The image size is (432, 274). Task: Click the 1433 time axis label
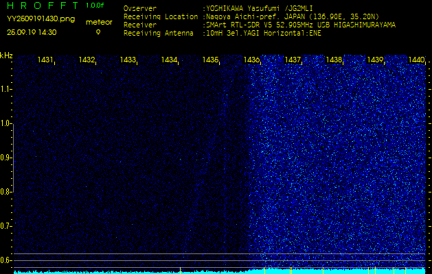click(128, 60)
